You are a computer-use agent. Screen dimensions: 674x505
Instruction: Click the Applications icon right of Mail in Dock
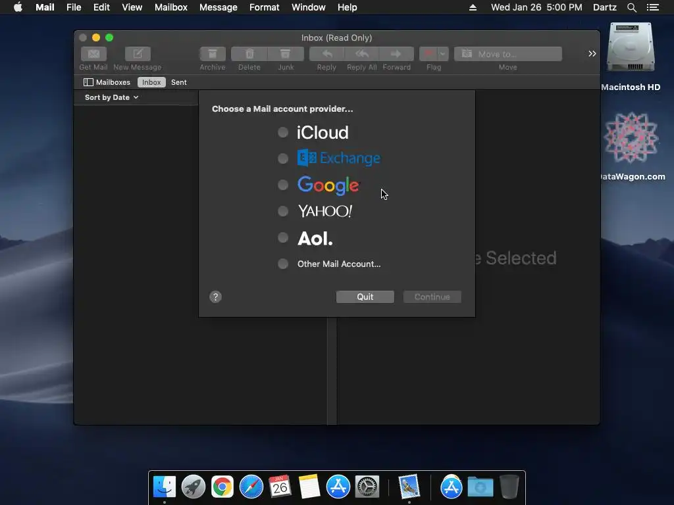point(451,487)
